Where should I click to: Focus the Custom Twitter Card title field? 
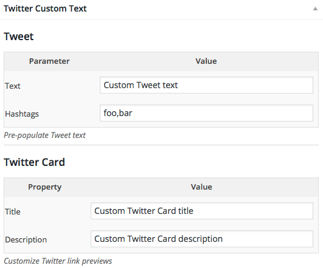click(202, 211)
